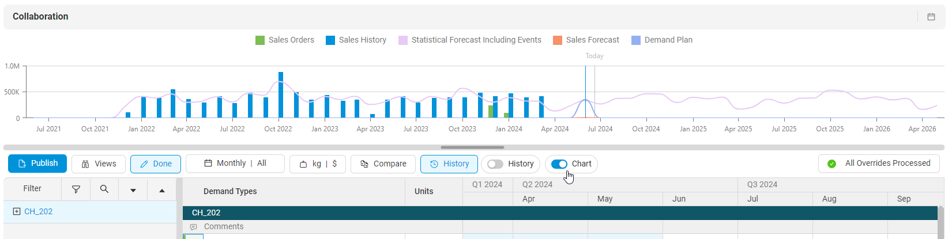Click the expand-all down arrow

pos(133,190)
